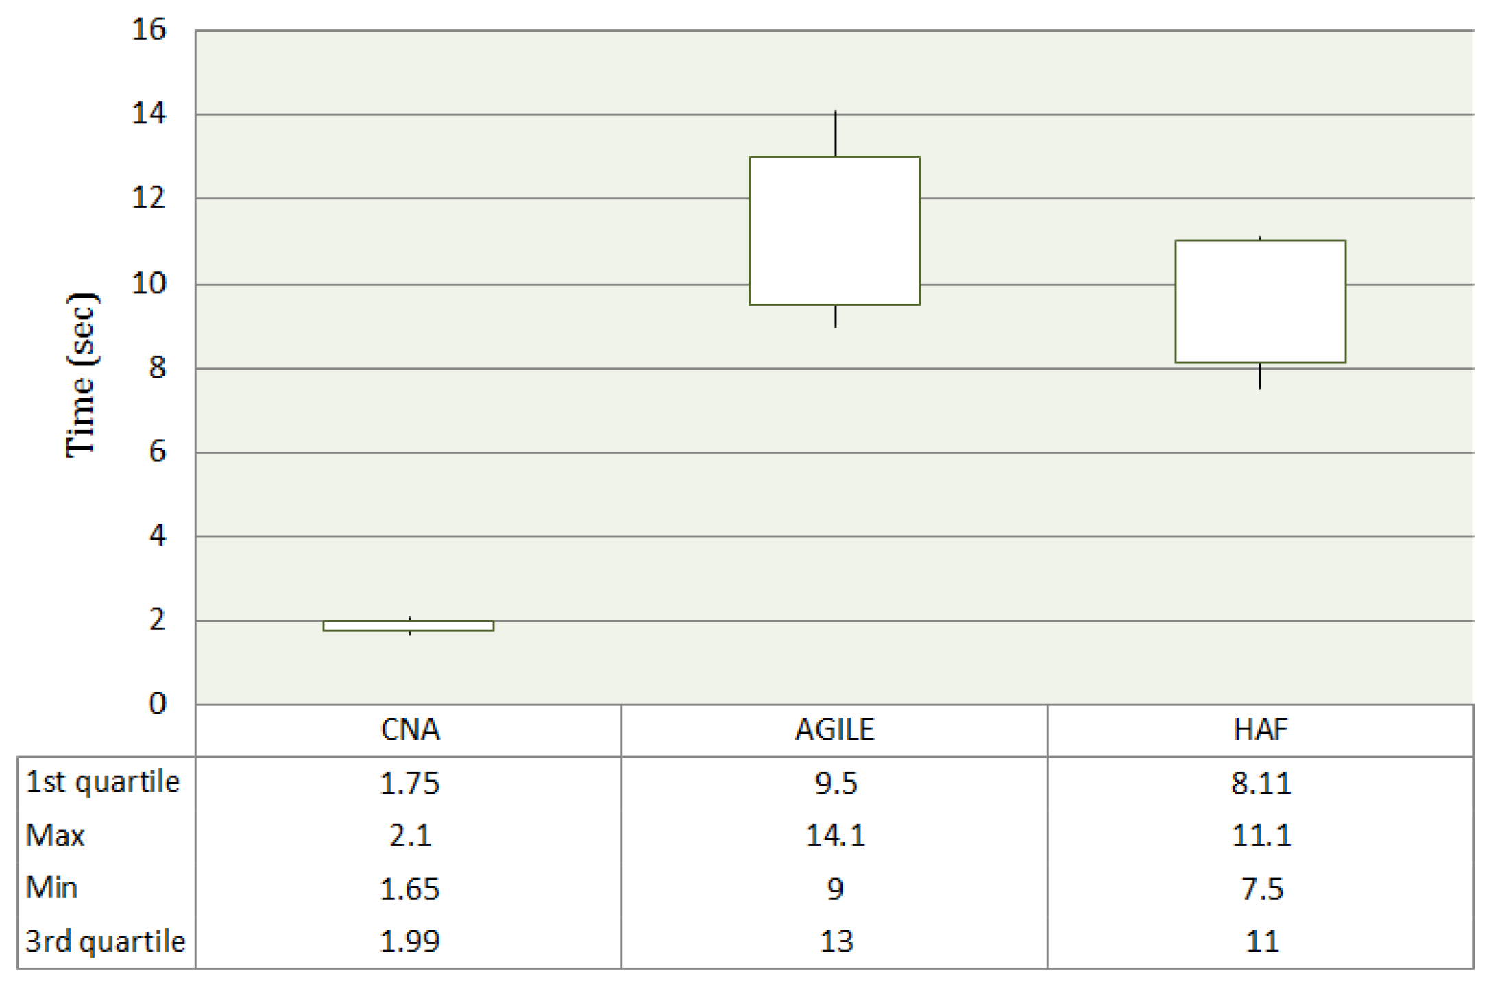Click the HAF min value 7.5
Viewport: 1491px width, 981px height.
pyautogui.click(x=1261, y=889)
